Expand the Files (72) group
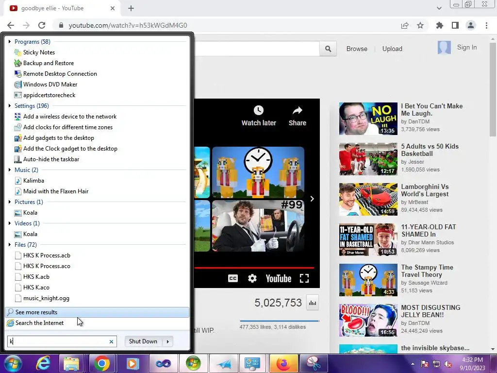The height and width of the screenshot is (373, 497). pos(10,245)
